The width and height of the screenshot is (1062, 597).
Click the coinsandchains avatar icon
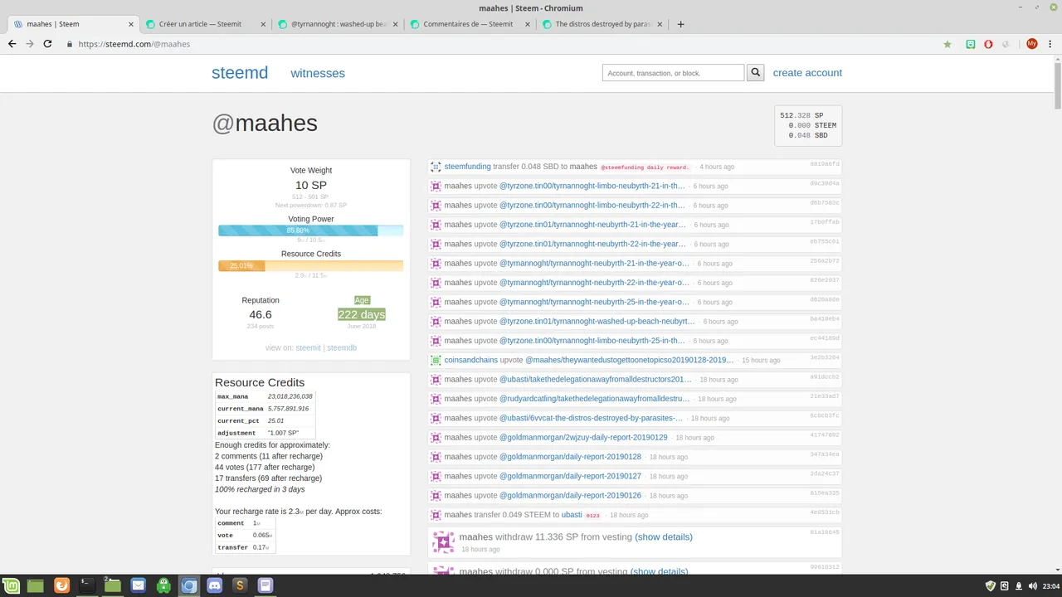pyautogui.click(x=436, y=360)
